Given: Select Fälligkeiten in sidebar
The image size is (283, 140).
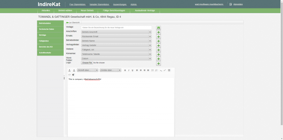Looking at the screenshot, I should click(50, 41).
